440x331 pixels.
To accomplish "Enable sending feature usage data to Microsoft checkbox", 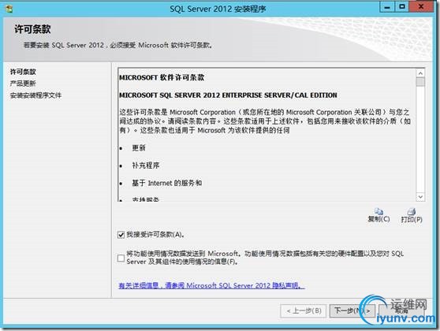I will tap(121, 258).
